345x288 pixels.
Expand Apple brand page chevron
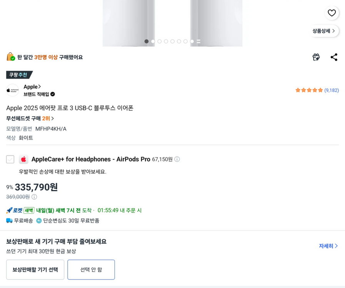click(39, 87)
